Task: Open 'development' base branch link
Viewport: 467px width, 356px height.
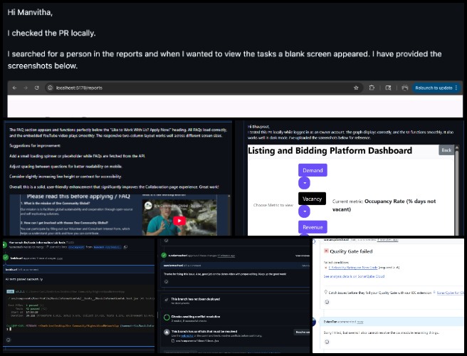Action: tap(76, 247)
